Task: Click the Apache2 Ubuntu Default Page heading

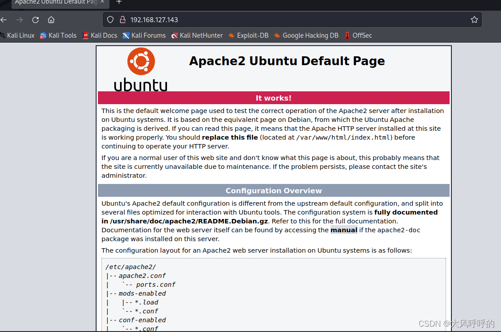Action: tap(287, 61)
